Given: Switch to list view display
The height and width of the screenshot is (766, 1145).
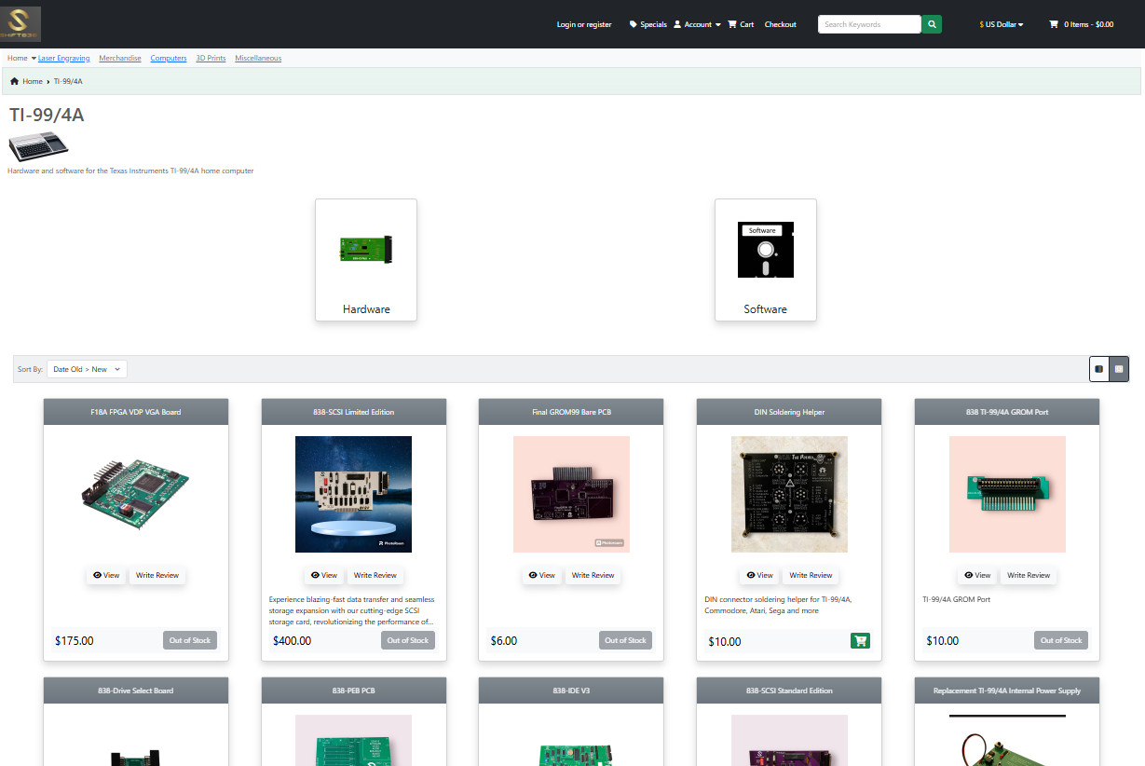Looking at the screenshot, I should pyautogui.click(x=1099, y=369).
